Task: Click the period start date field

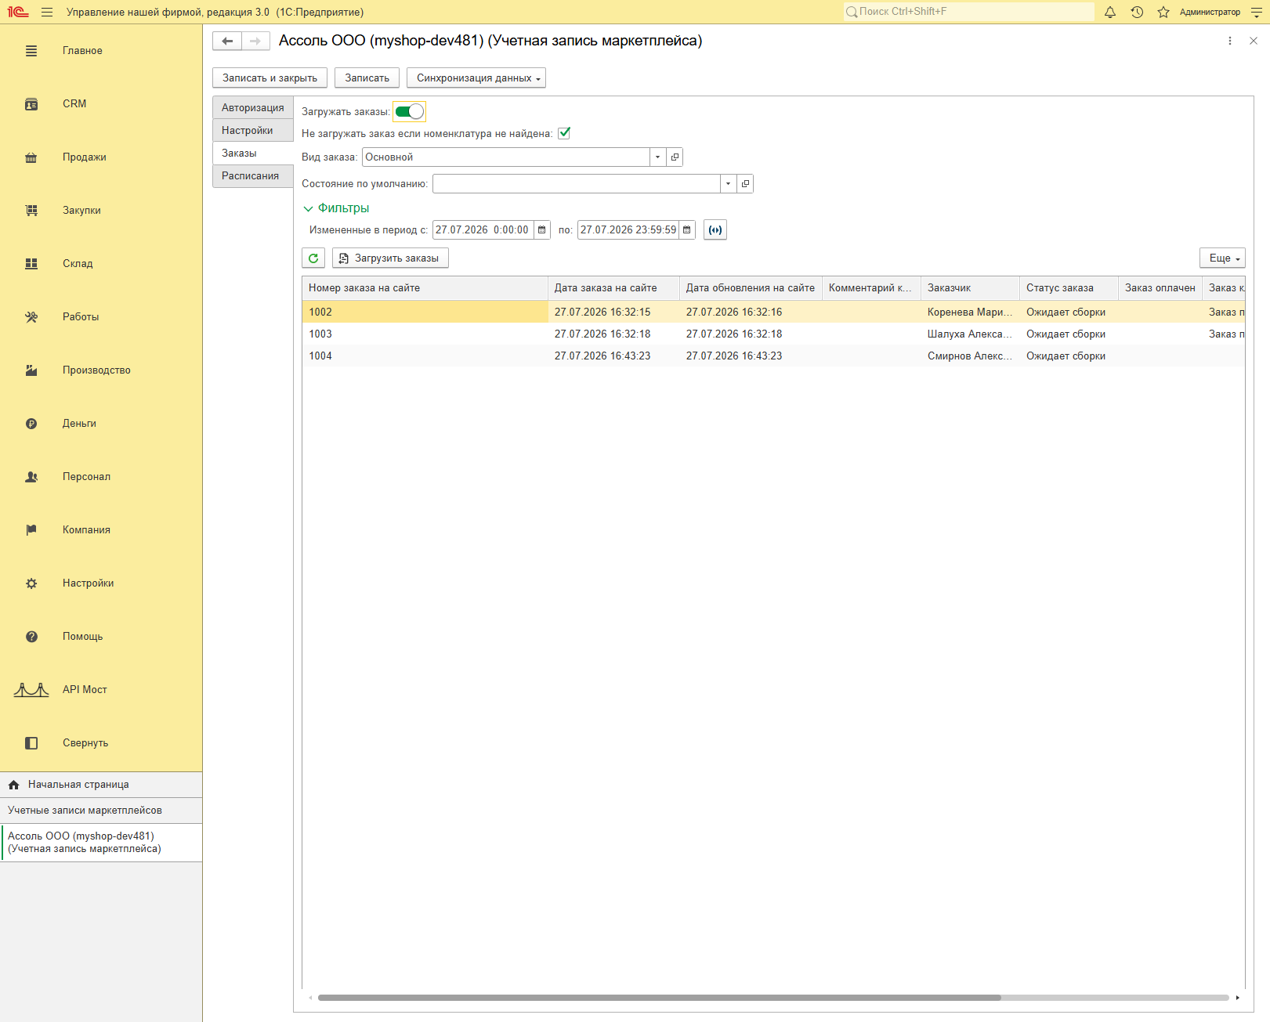Action: pyautogui.click(x=483, y=229)
